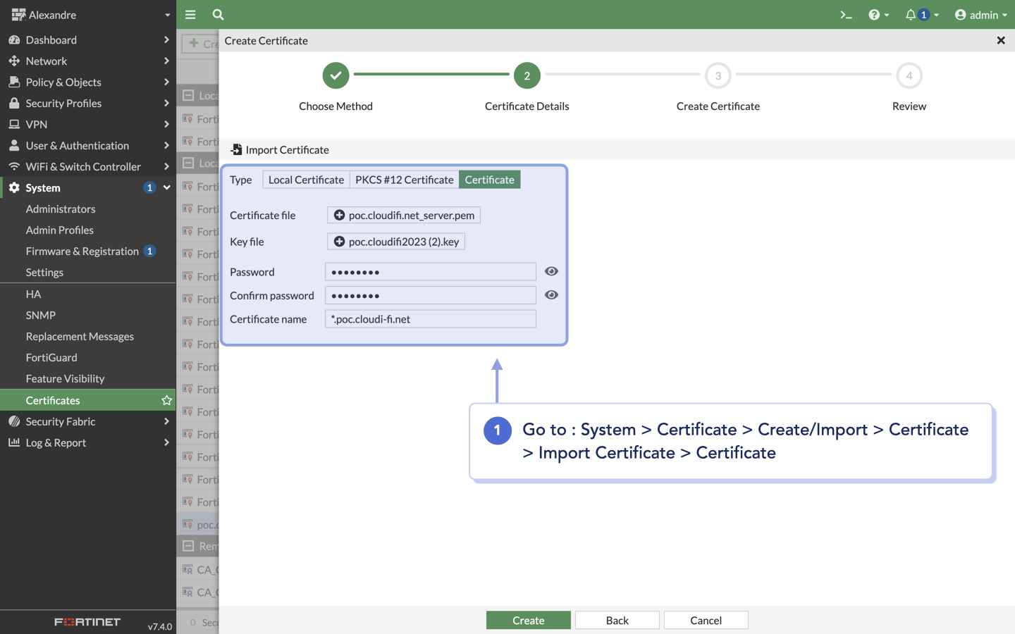Screen dimensions: 1015x634
Task: Go Back to Choose Method step
Action: click(617, 620)
